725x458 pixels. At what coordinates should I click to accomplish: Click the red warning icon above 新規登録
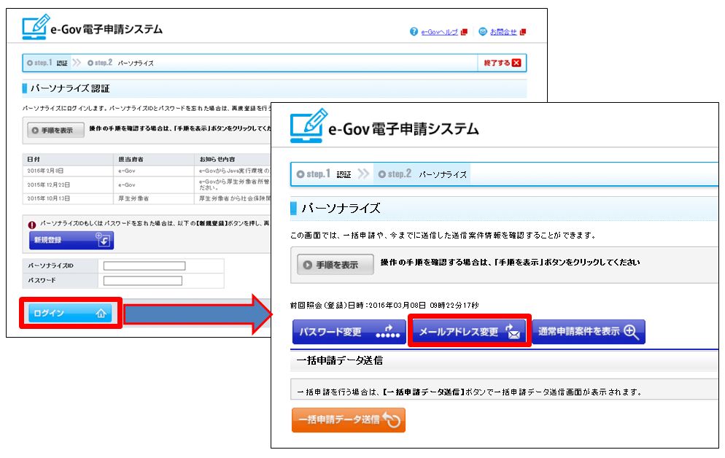tap(32, 225)
